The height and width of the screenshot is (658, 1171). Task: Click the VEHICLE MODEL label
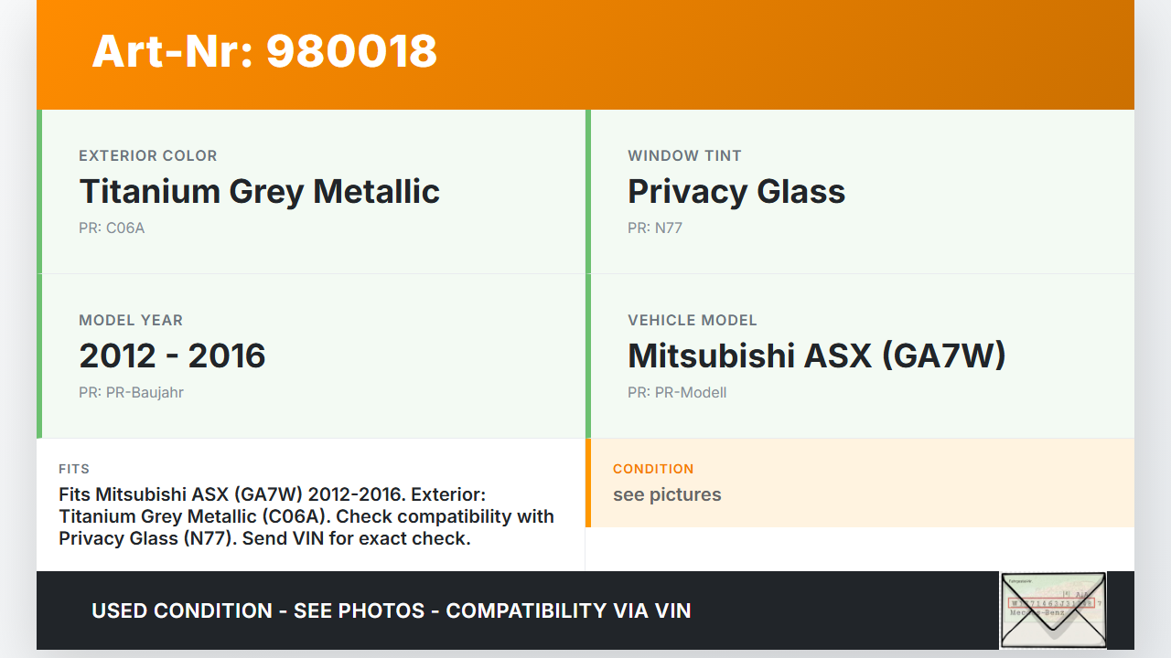click(x=692, y=321)
